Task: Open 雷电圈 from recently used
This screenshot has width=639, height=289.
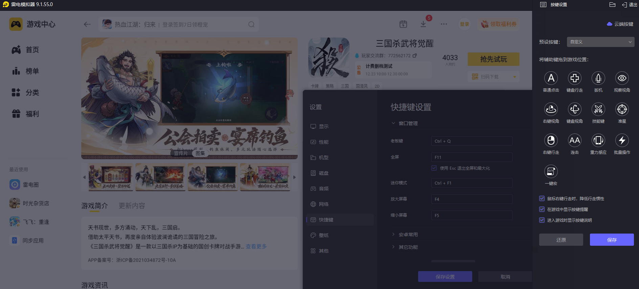Action: [x=24, y=185]
